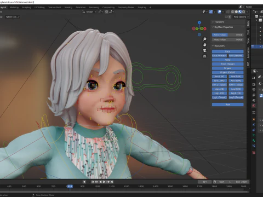Toggle the Root rig layer
The width and height of the screenshot is (263, 197).
tap(228, 105)
